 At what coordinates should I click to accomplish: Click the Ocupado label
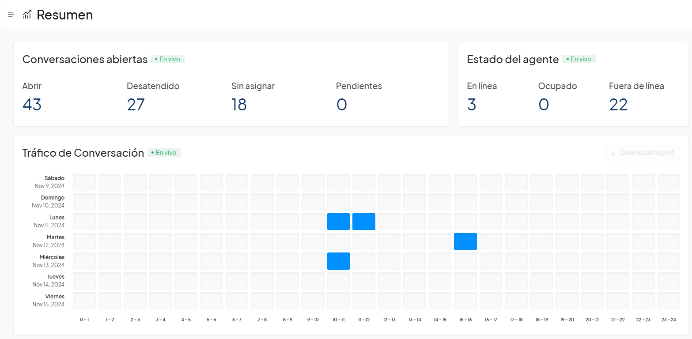point(557,86)
